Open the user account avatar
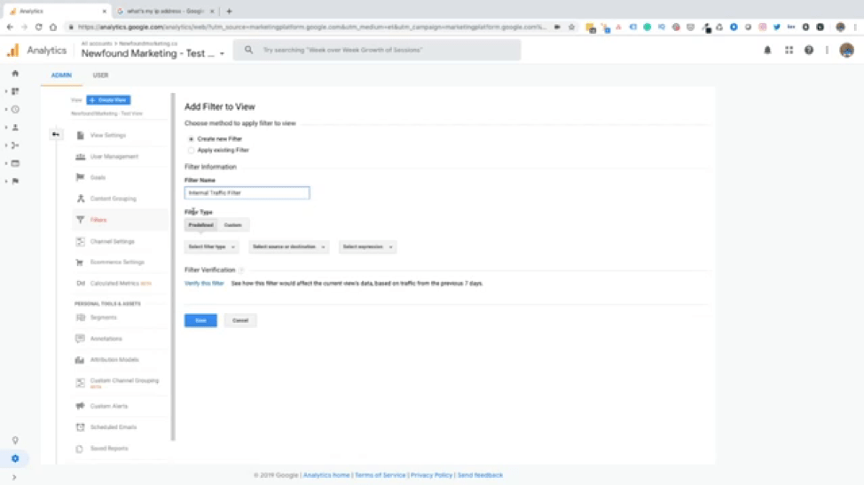The height and width of the screenshot is (485, 864). [847, 51]
